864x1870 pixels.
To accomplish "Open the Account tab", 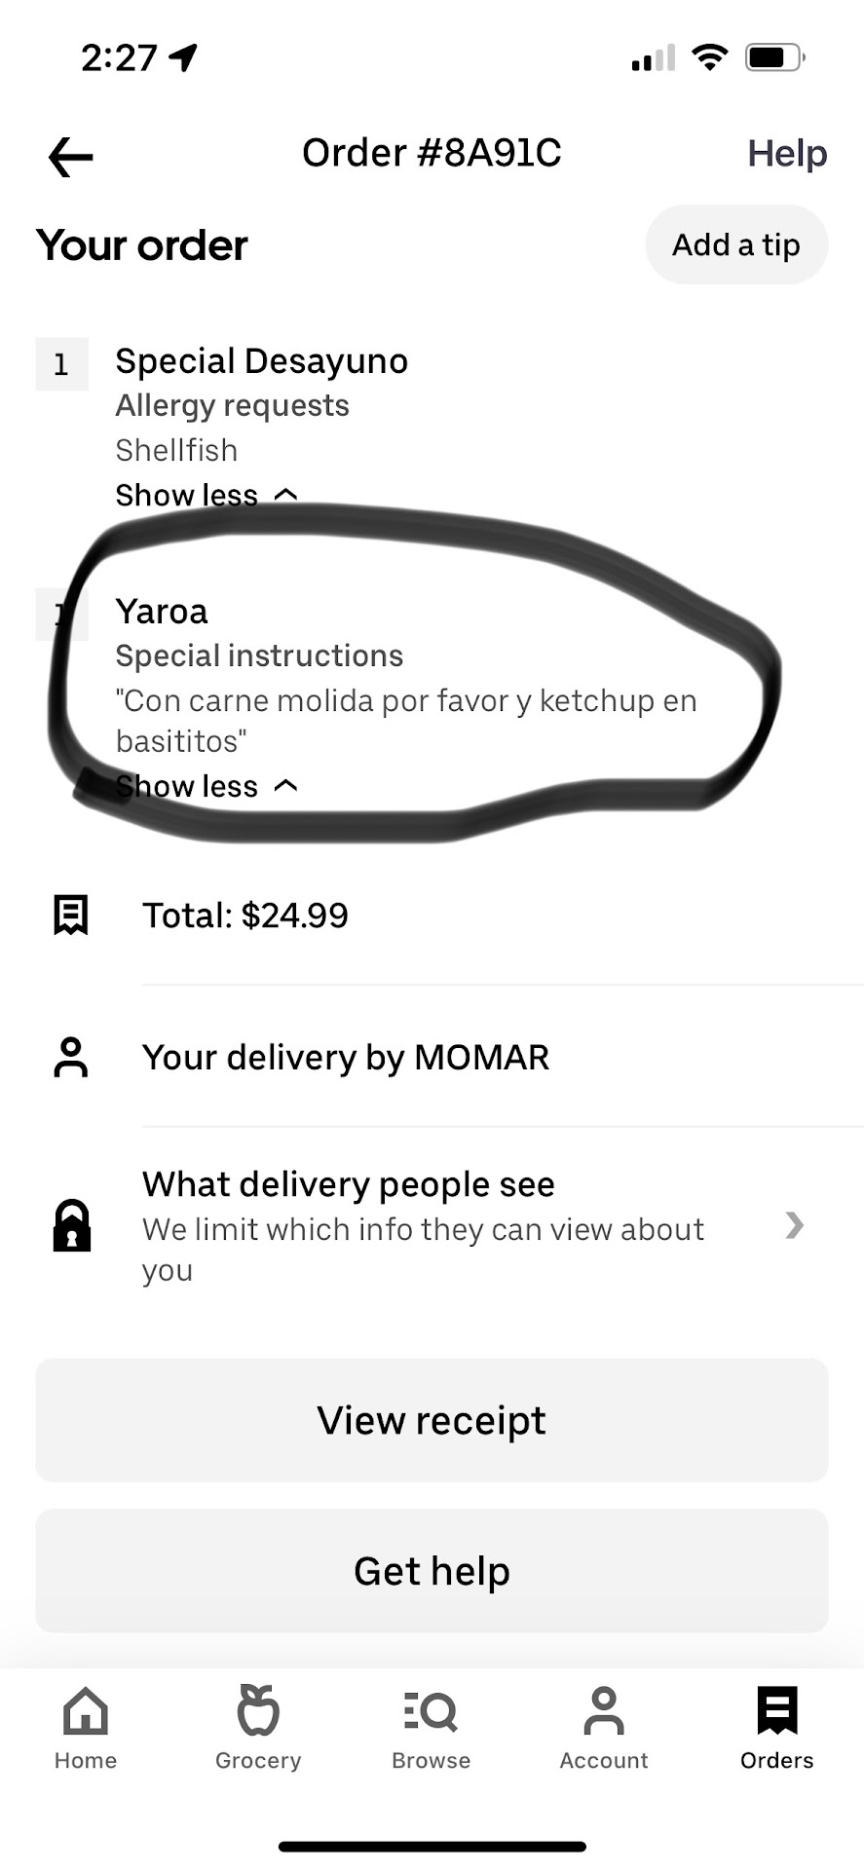I will (x=603, y=1729).
